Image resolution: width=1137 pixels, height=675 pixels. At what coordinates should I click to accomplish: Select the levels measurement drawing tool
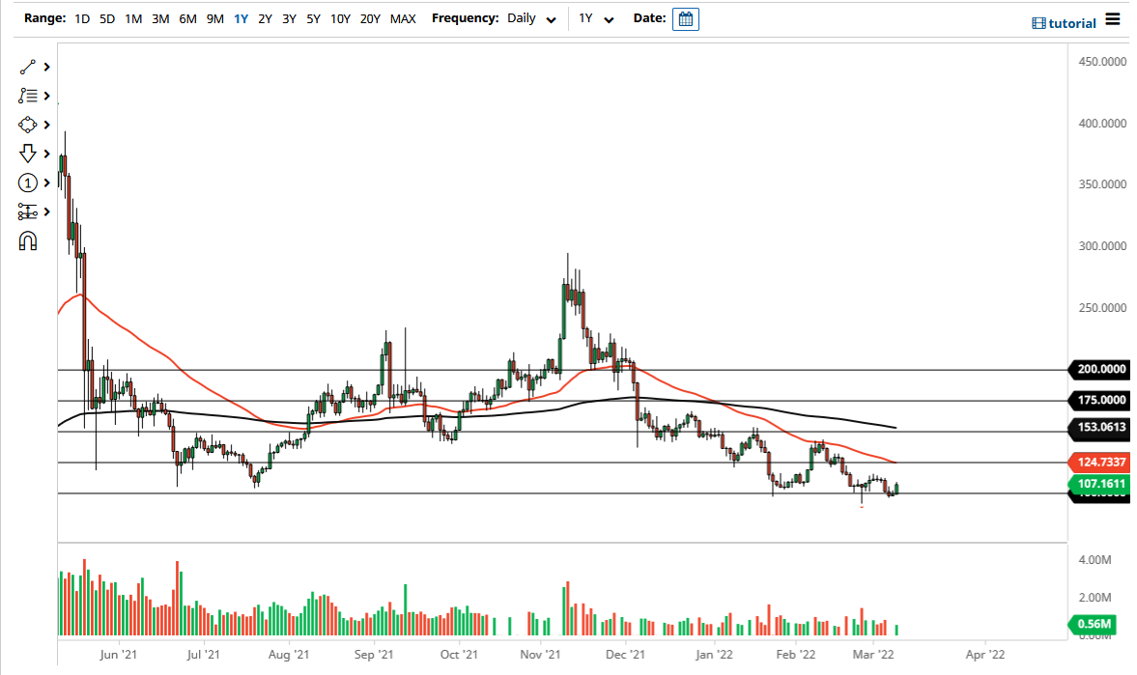[28, 211]
